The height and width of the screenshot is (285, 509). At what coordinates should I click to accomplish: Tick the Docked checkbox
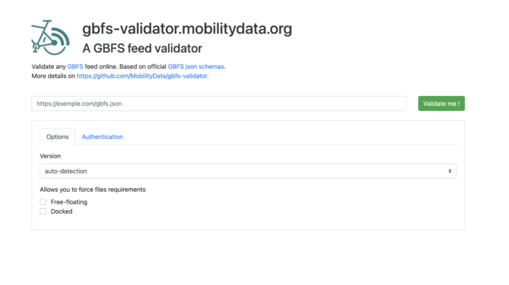(43, 212)
